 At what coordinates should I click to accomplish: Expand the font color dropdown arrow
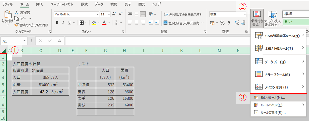click(x=108, y=23)
